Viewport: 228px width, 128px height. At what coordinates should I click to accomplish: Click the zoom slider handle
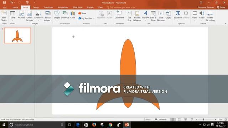click(x=203, y=119)
